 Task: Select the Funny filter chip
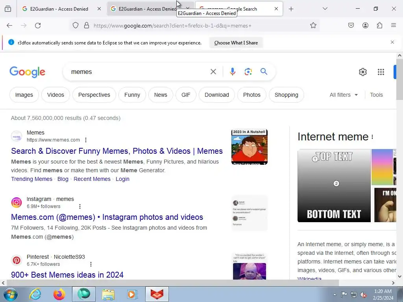coord(132,95)
